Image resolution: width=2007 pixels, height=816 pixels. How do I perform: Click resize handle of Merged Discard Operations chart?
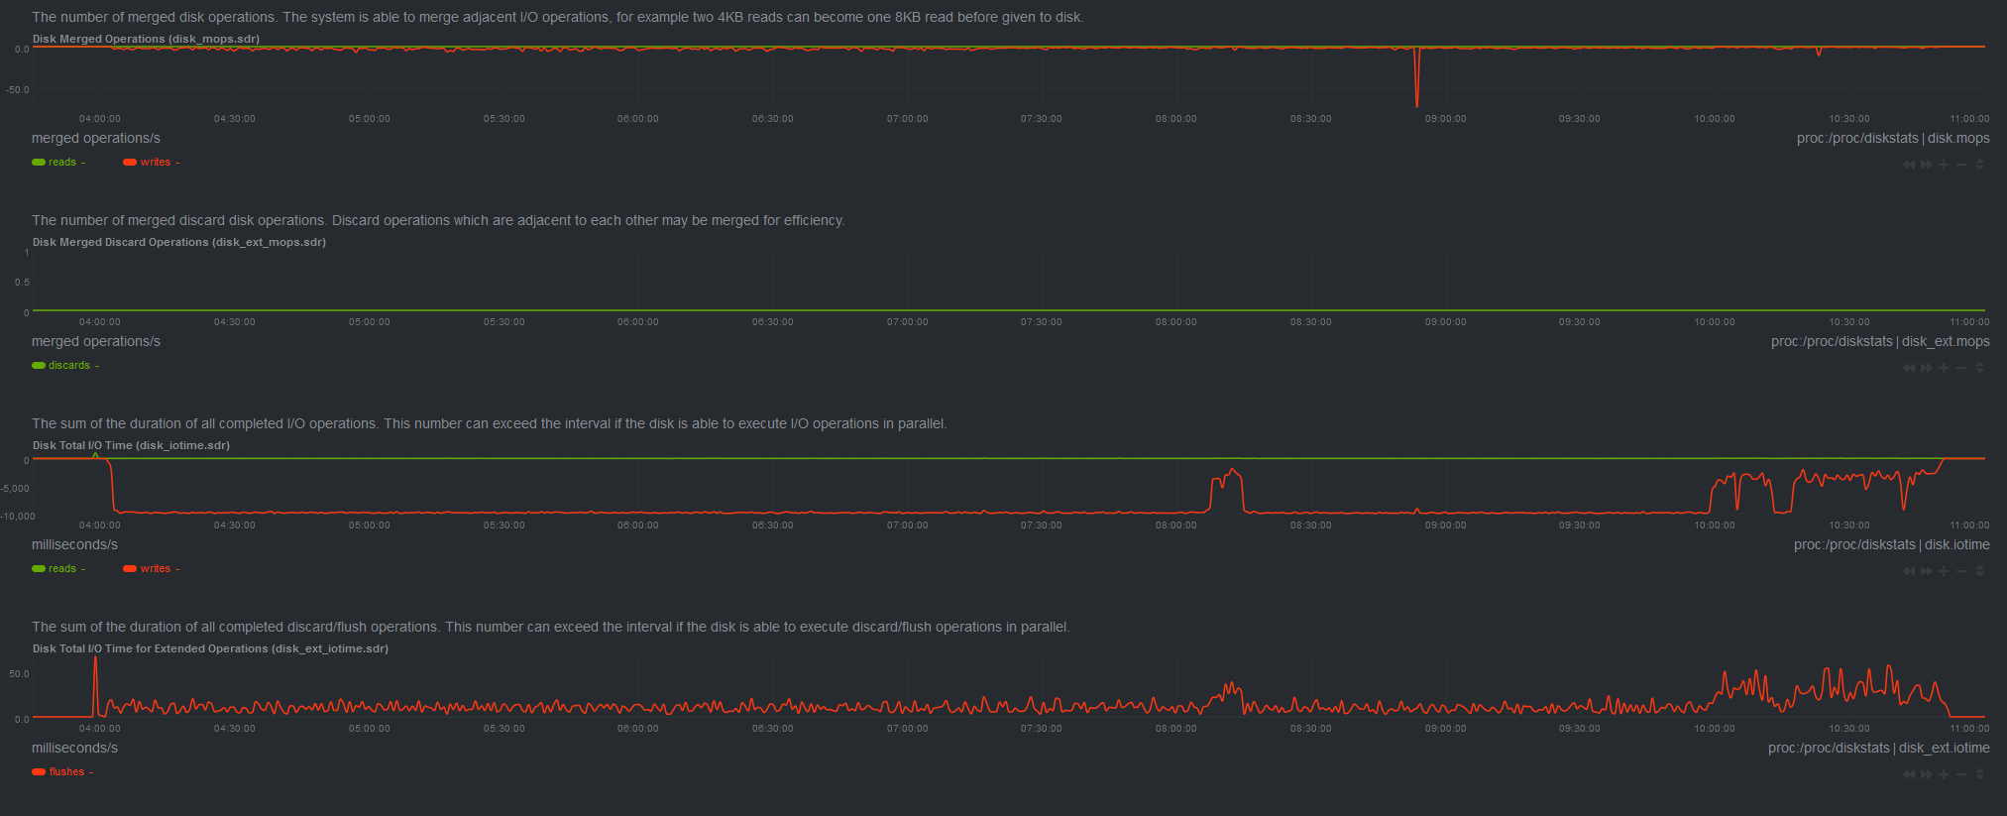(1979, 368)
